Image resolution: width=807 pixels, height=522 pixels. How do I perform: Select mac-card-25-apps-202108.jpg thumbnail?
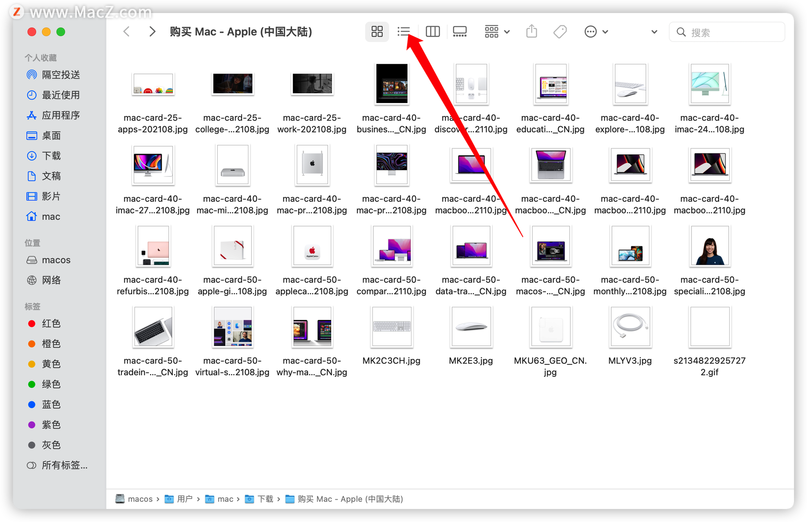click(153, 84)
